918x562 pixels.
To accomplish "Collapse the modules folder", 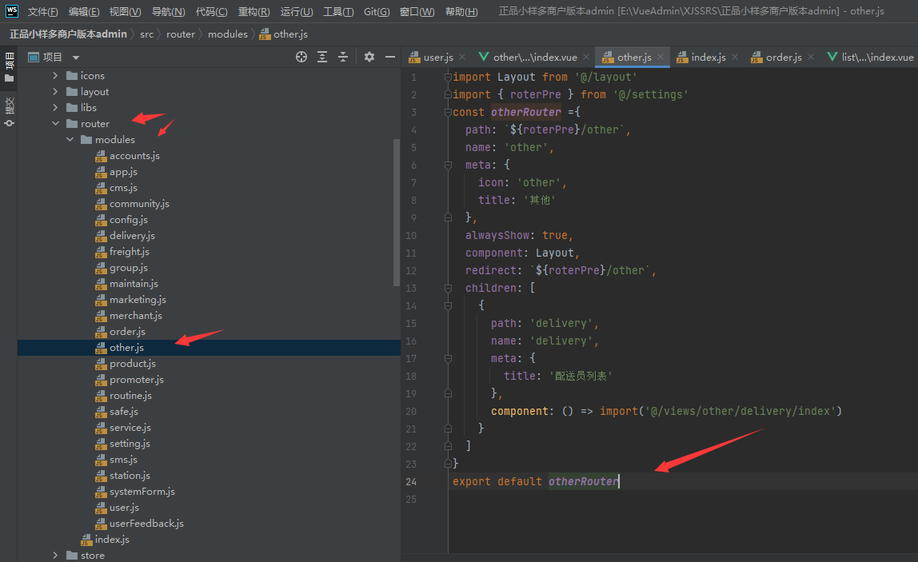I will point(70,139).
